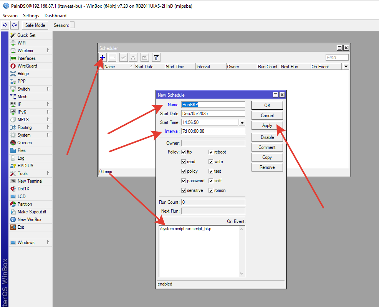Open the column selector dropdown in Scheduler

[x=346, y=66]
